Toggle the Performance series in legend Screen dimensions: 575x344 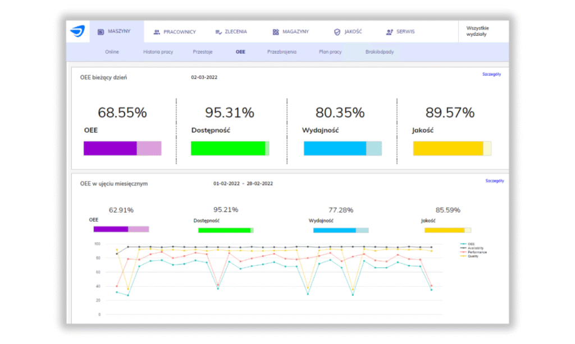pyautogui.click(x=475, y=252)
